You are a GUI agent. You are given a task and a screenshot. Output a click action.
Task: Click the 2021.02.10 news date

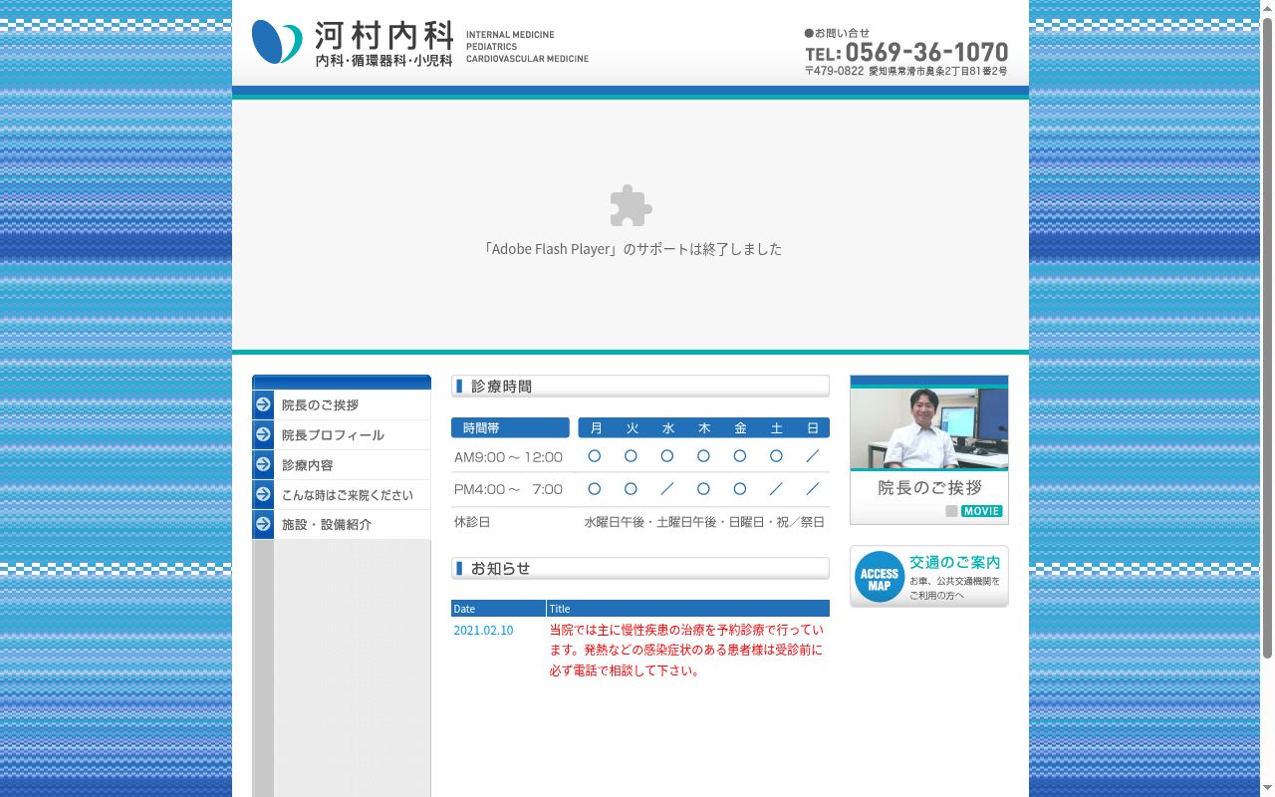coord(483,630)
